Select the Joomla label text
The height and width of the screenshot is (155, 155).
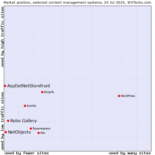(x=31, y=106)
